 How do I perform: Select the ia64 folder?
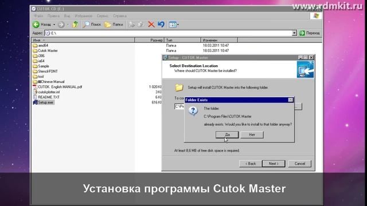pyautogui.click(x=39, y=61)
